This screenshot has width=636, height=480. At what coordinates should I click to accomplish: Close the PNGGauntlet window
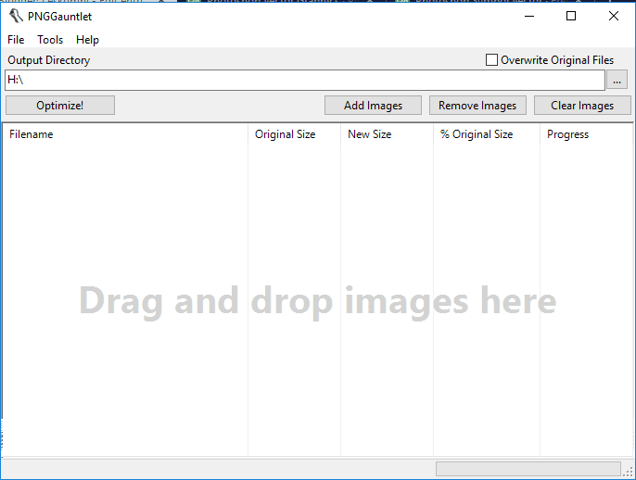point(614,17)
